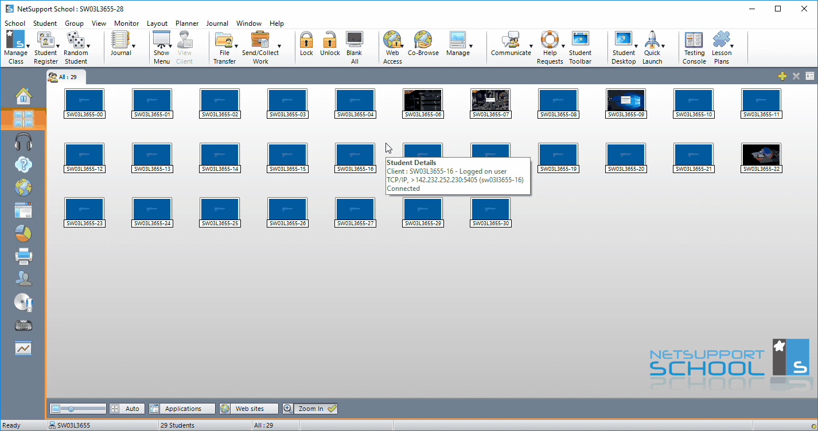This screenshot has height=431, width=818.
Task: Switch to audio monitoring headphones view
Action: tap(24, 142)
